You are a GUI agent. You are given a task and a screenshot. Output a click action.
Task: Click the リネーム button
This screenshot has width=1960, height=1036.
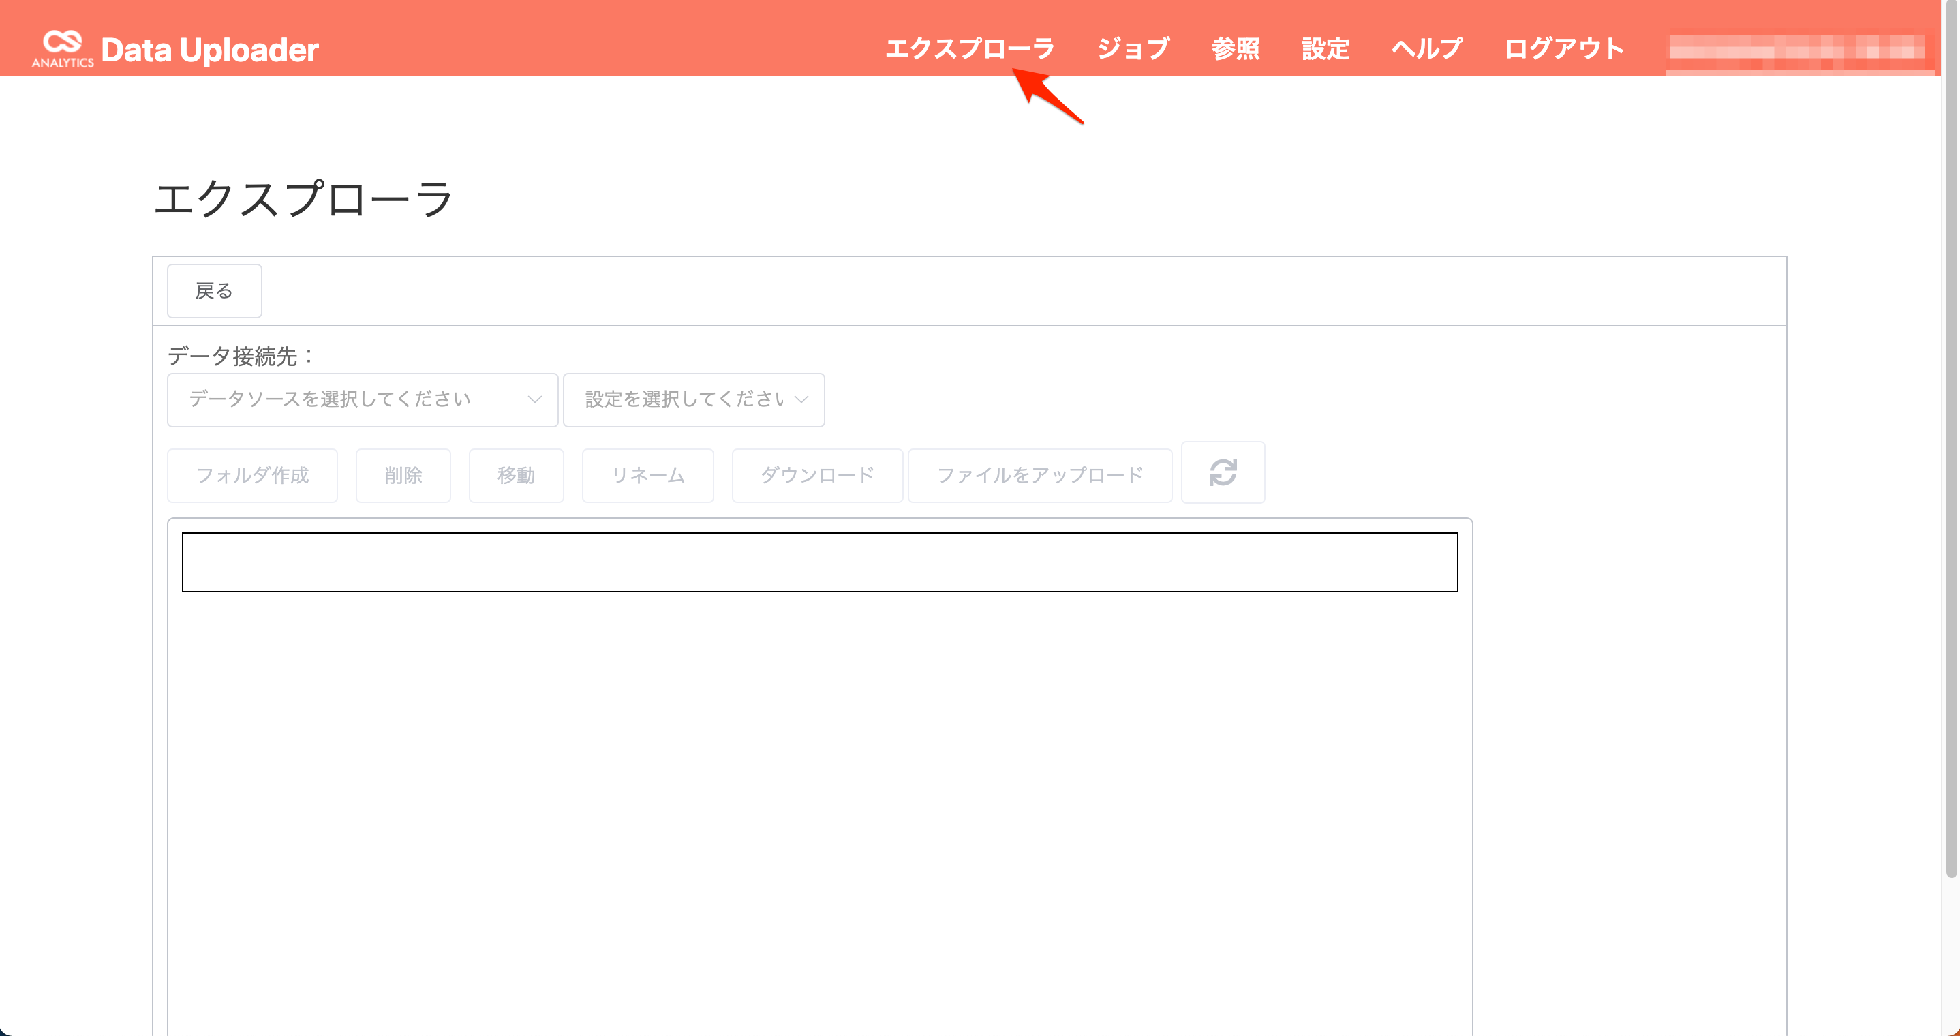(648, 476)
